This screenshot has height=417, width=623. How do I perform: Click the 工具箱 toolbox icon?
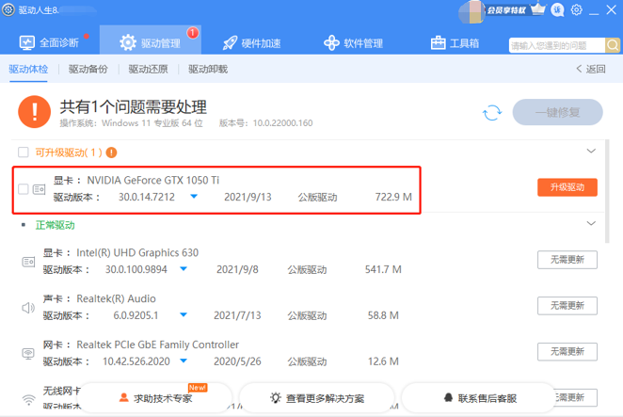coord(439,43)
